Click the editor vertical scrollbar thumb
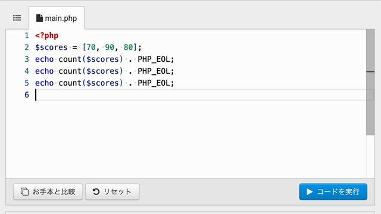 370,82
